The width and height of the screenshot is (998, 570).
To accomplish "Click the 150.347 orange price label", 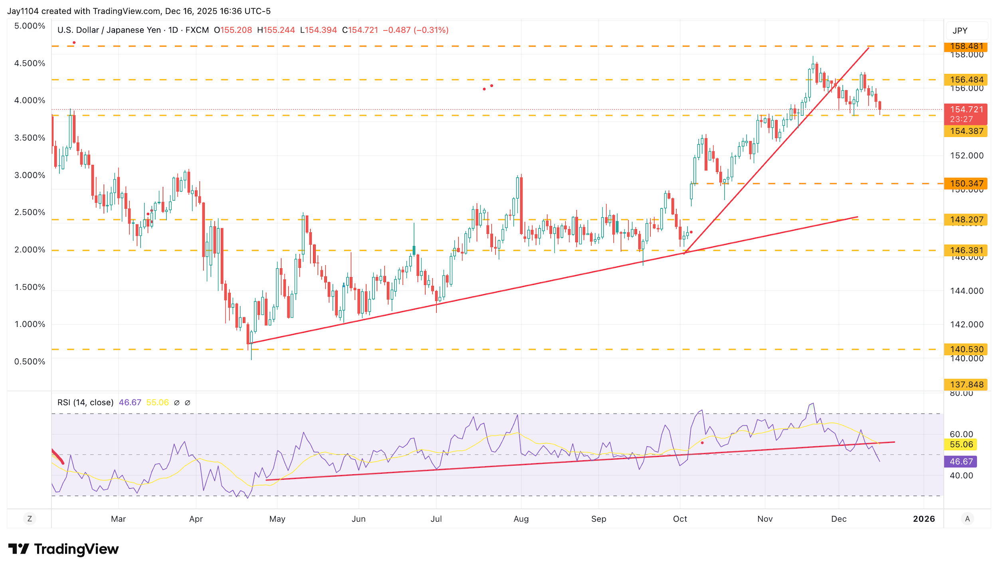I will pos(966,184).
